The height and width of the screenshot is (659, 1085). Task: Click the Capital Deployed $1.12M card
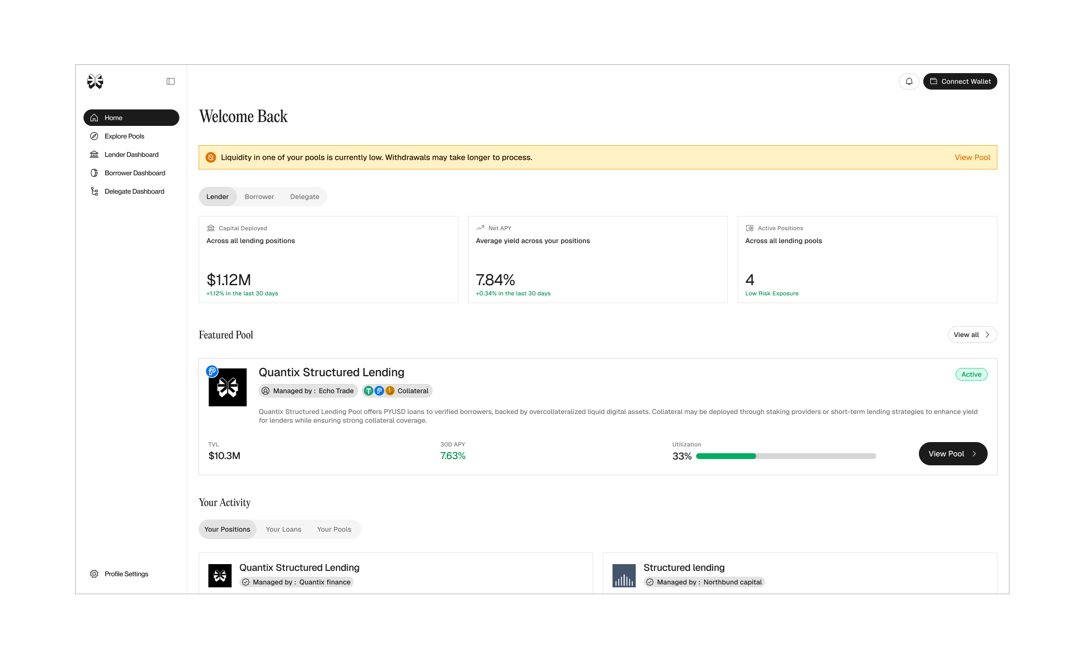[328, 260]
